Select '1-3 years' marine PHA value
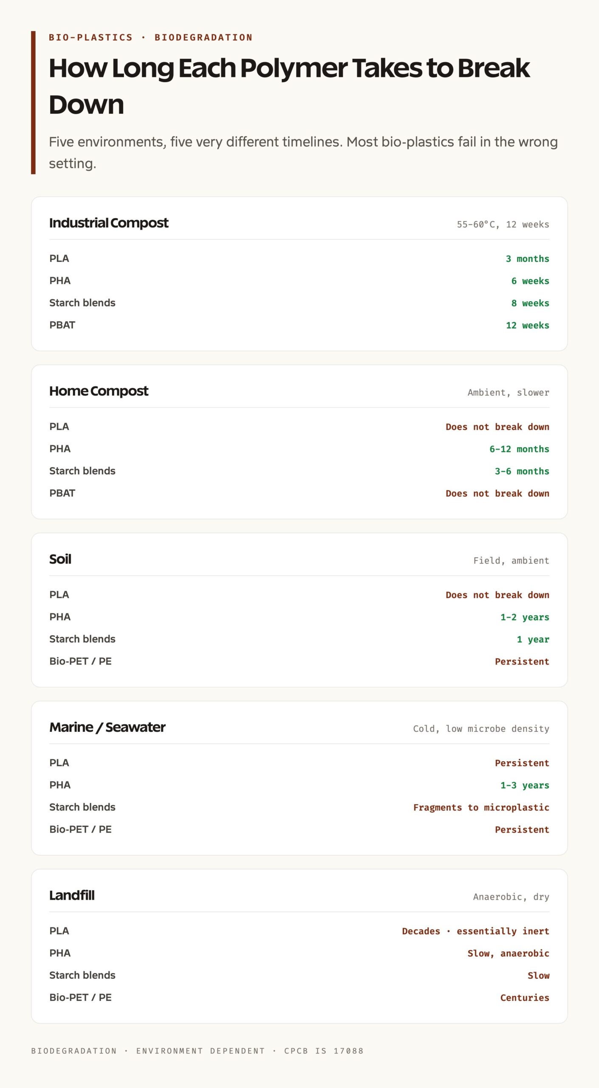 [525, 785]
